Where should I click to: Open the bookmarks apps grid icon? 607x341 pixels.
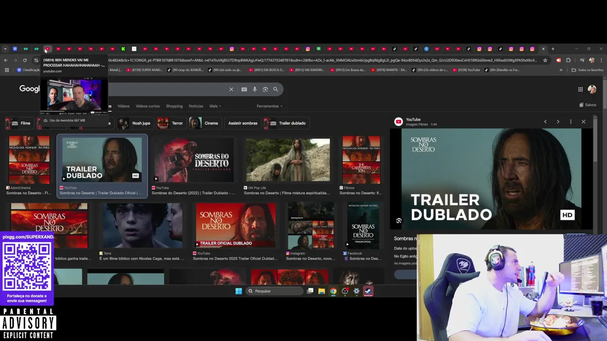[x=7, y=70]
